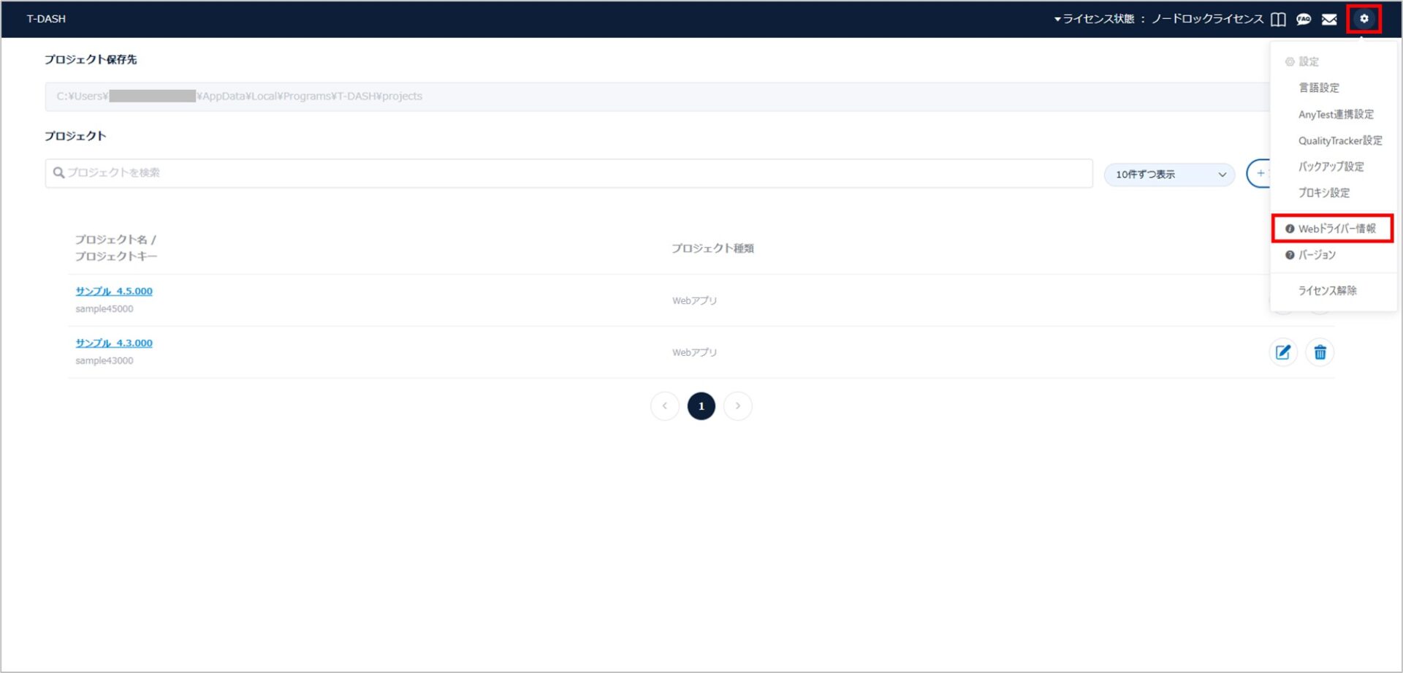Select プロキシ設定 menu option
Image resolution: width=1403 pixels, height=673 pixels.
pos(1323,193)
